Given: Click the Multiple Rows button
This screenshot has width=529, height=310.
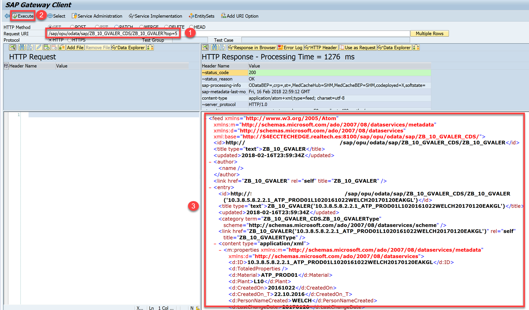Looking at the screenshot, I should [429, 34].
